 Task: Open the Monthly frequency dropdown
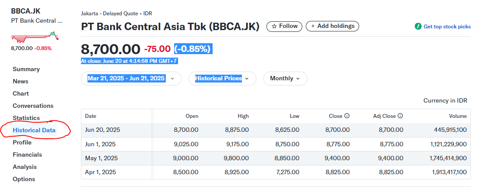coord(285,79)
